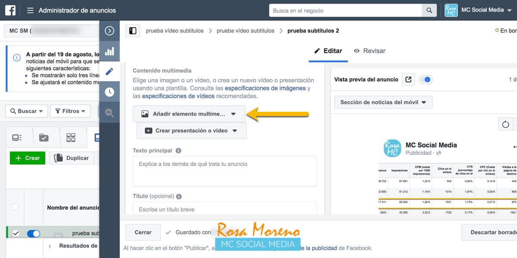Click the MC Social Media page avatar in preview
The image size is (517, 258).
[x=392, y=148]
